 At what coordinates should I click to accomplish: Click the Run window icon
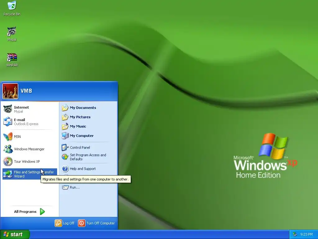click(65, 187)
